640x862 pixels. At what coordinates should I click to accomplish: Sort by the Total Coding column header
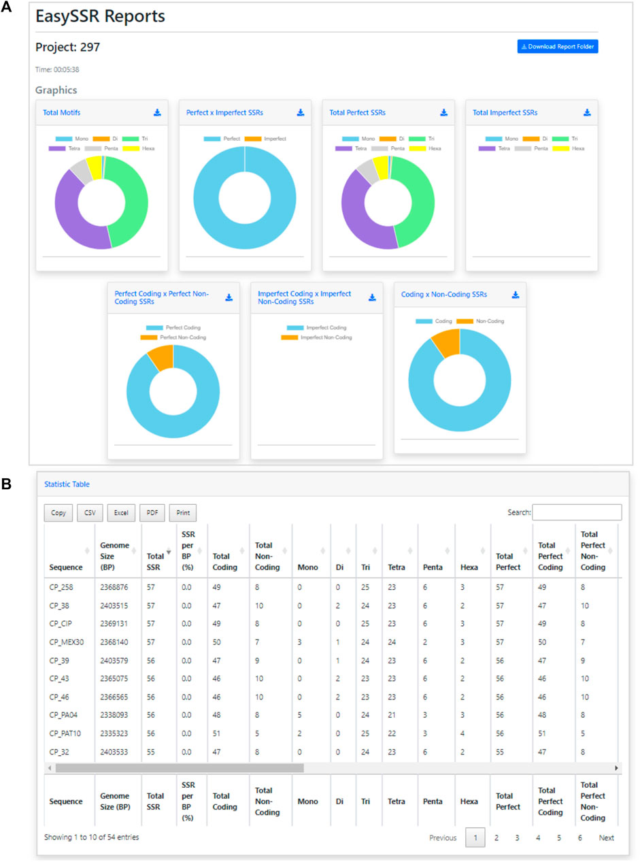pyautogui.click(x=229, y=551)
